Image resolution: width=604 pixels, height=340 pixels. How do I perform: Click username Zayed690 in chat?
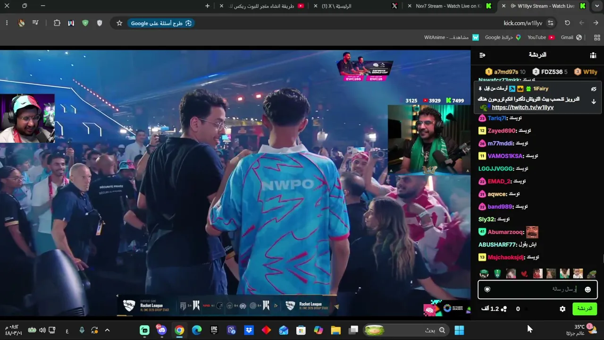(x=502, y=131)
